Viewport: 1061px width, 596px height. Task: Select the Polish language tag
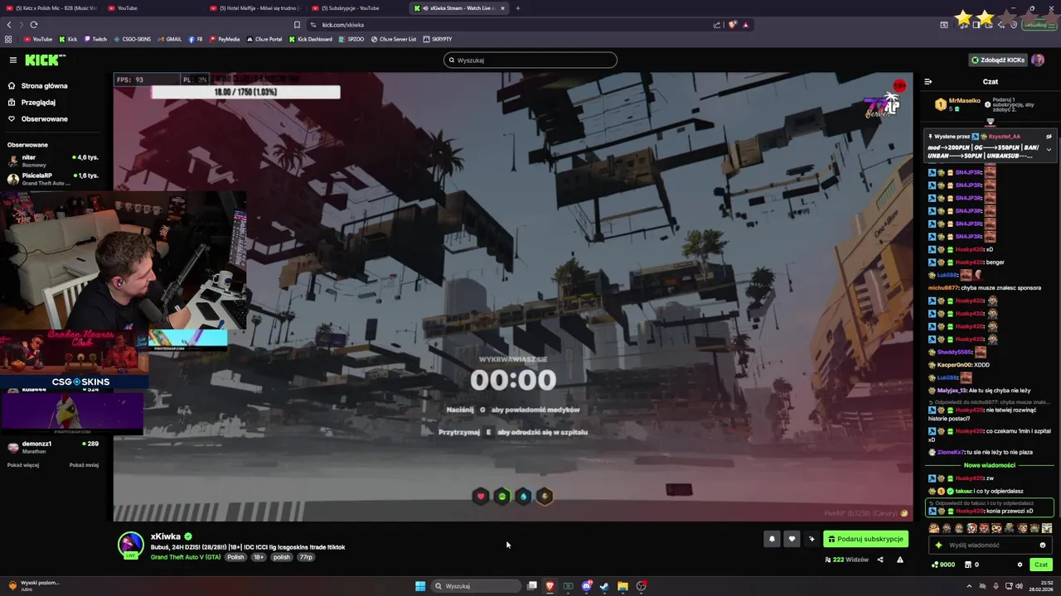[236, 557]
